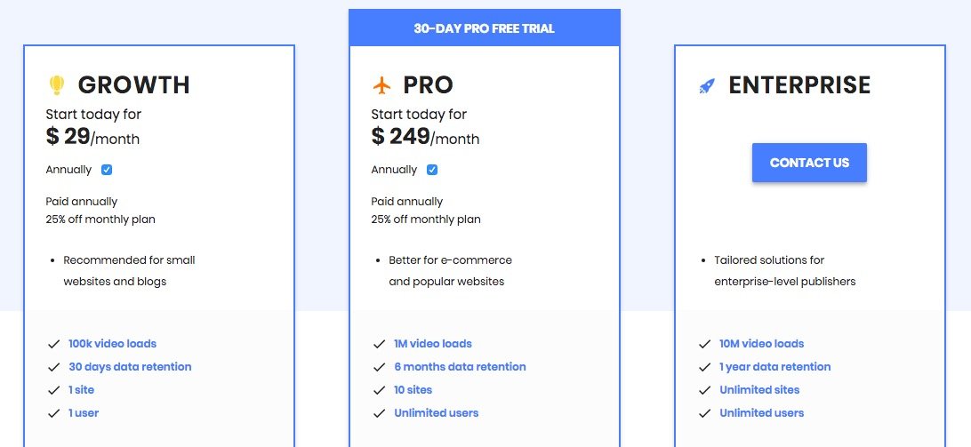Screen dimensions: 971x447
Task: Click the checkmark next to 10 sites
Action: (x=380, y=390)
